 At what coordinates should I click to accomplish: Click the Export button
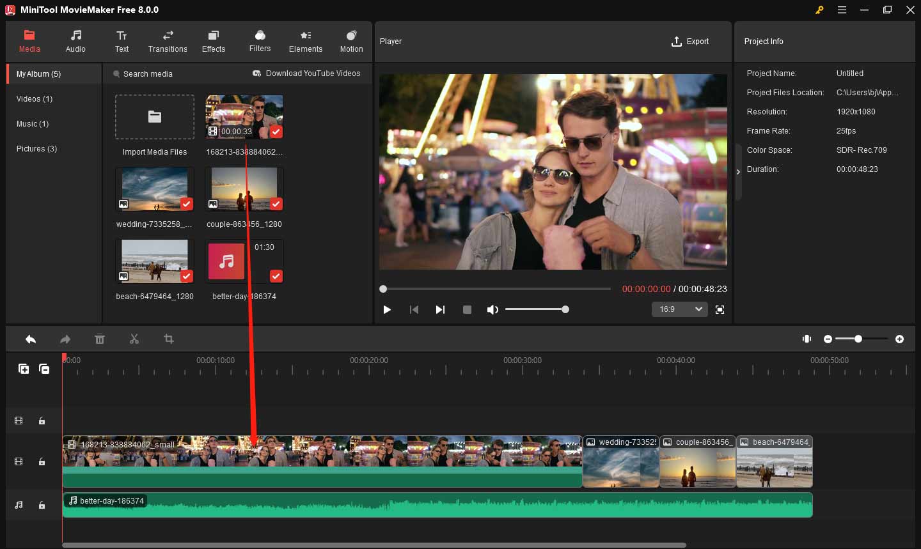pos(690,42)
